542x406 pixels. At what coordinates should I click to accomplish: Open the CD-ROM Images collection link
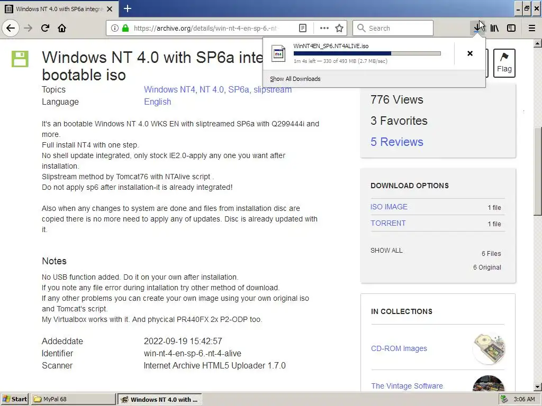[x=399, y=348]
